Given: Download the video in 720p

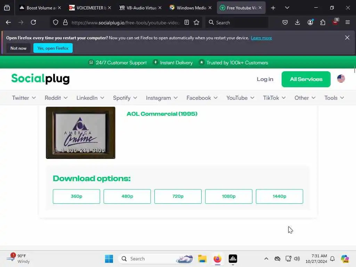Looking at the screenshot, I should pos(178,196).
